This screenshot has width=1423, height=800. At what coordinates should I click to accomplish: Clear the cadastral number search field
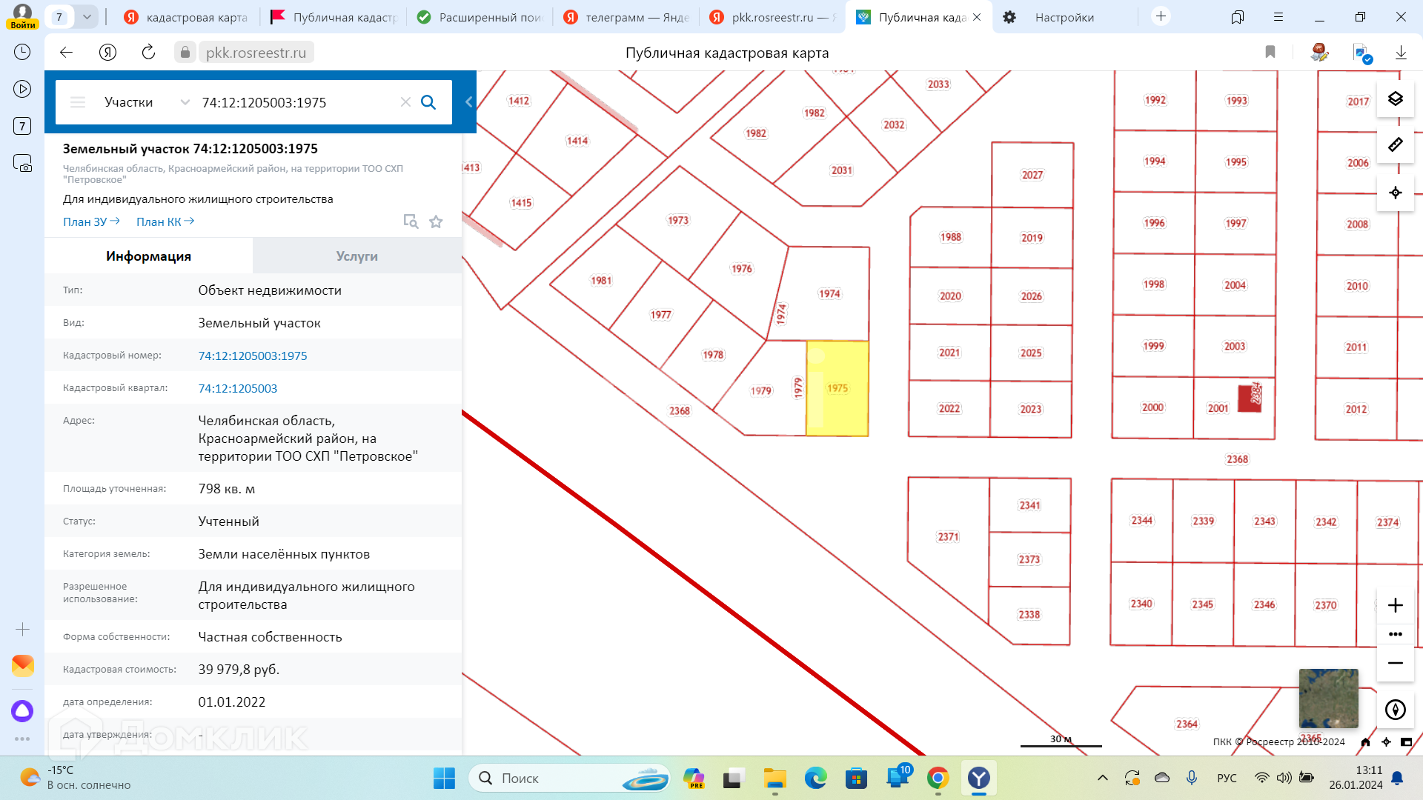pyautogui.click(x=405, y=102)
